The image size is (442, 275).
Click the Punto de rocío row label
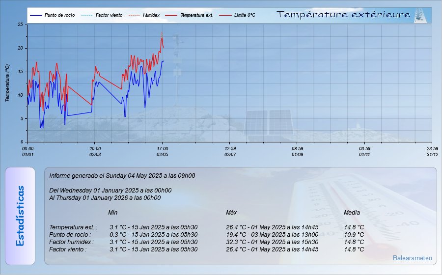tap(70, 234)
